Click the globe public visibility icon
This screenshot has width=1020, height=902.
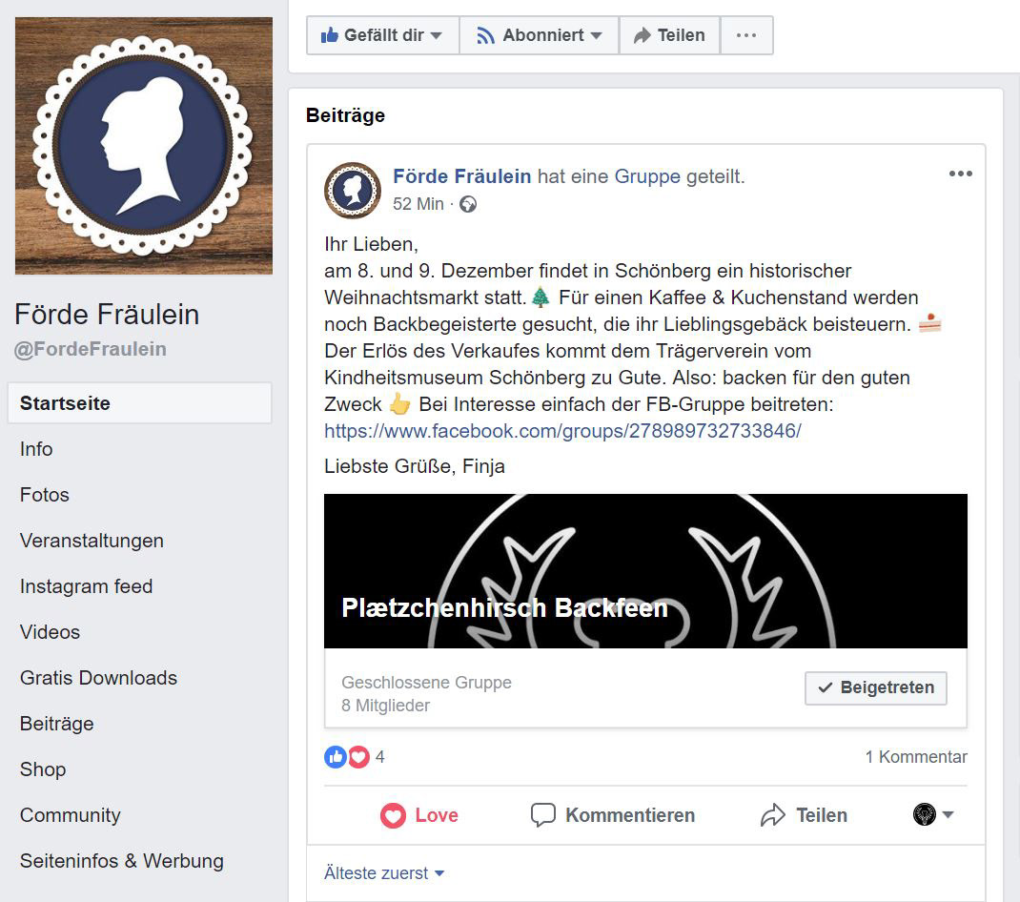468,204
